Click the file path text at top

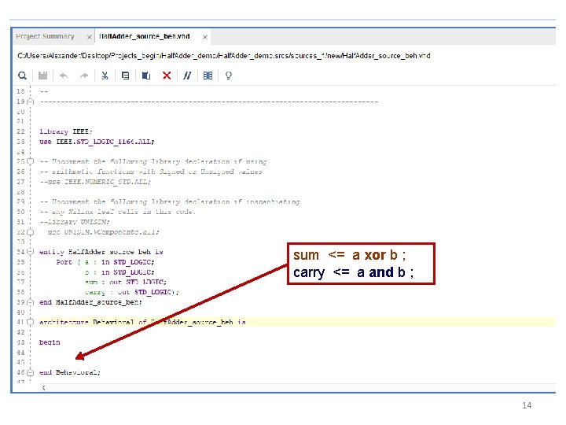tap(224, 56)
